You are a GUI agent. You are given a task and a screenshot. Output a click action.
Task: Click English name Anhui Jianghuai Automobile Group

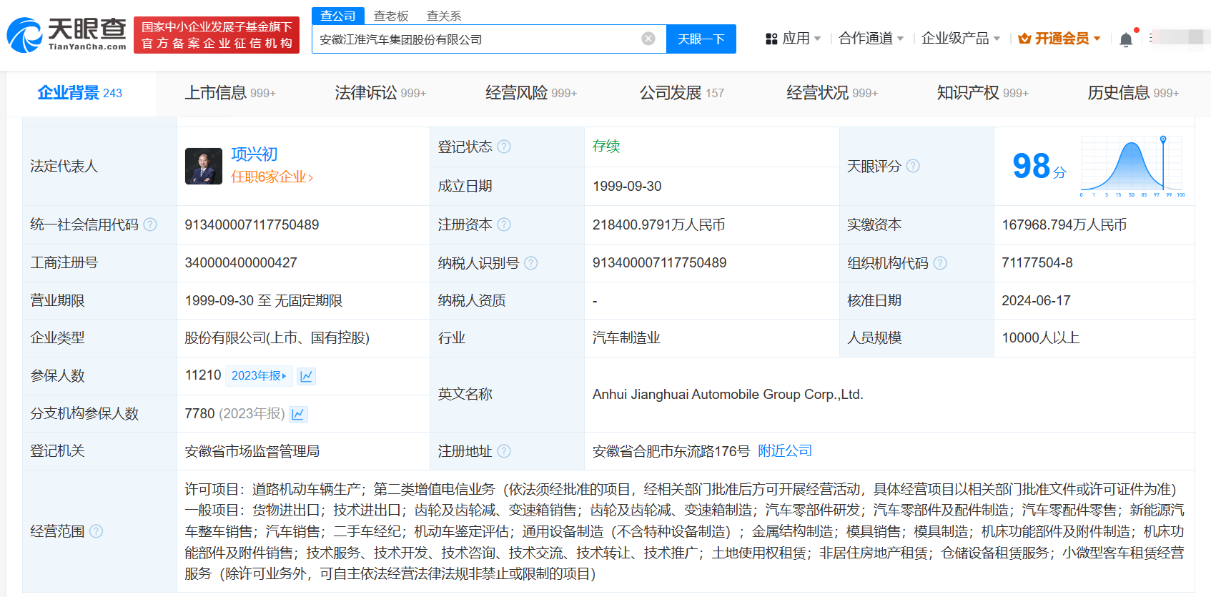pos(728,395)
